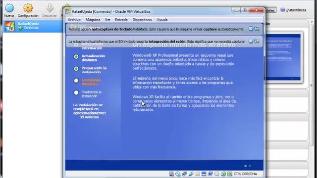Screen dimensions: 317x178
Task: Open the Máquina menu
Action: [x=93, y=20]
